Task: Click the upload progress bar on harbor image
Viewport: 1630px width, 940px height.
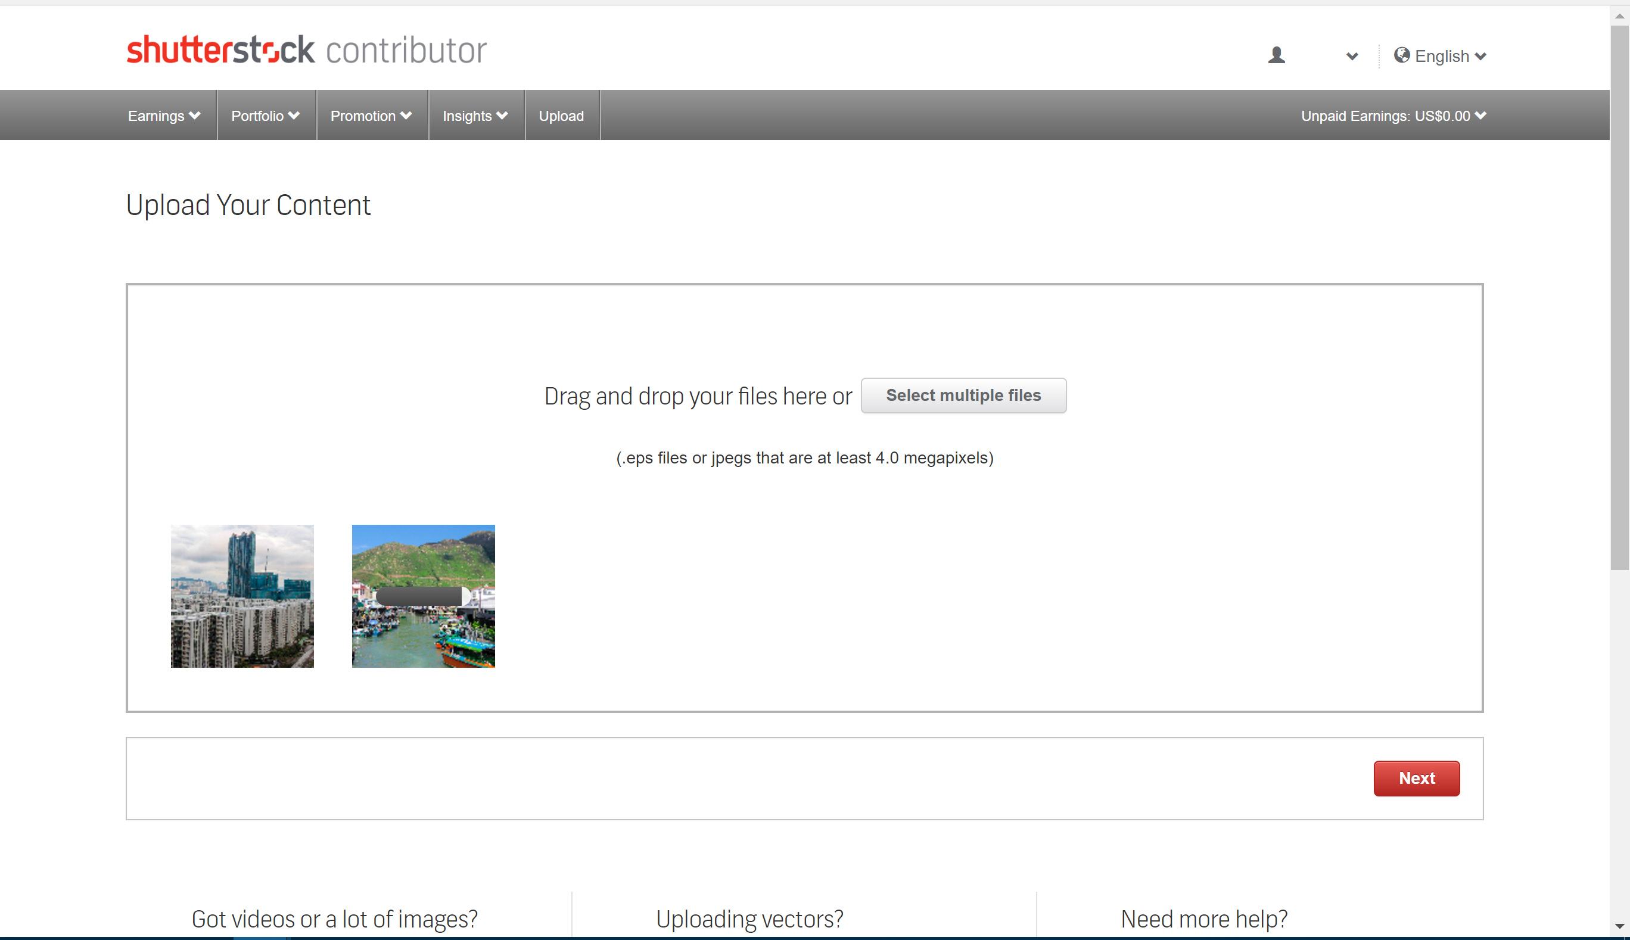Action: pyautogui.click(x=424, y=596)
